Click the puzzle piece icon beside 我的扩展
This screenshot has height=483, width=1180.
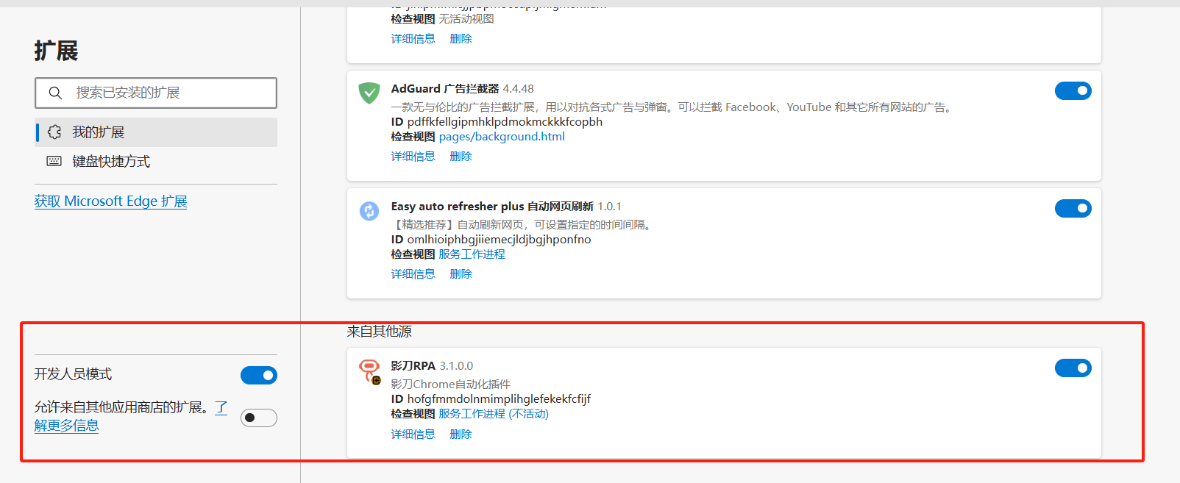[x=54, y=132]
